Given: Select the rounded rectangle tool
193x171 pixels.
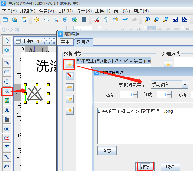Looking at the screenshot, I should [x=7, y=72].
